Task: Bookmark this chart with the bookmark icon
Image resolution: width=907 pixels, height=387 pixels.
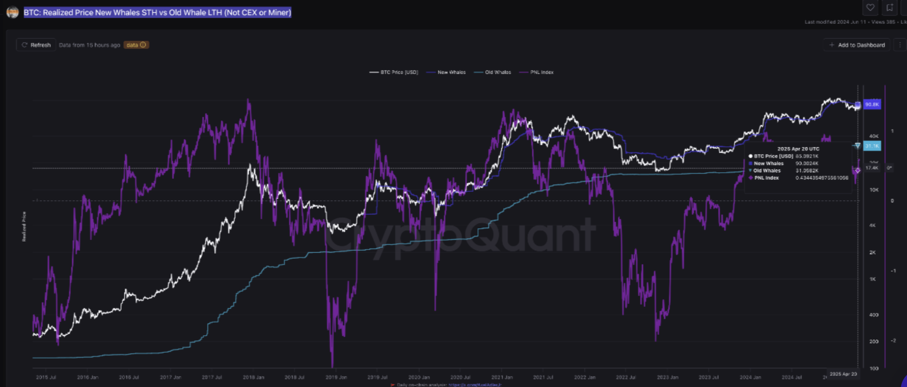Action: [889, 7]
